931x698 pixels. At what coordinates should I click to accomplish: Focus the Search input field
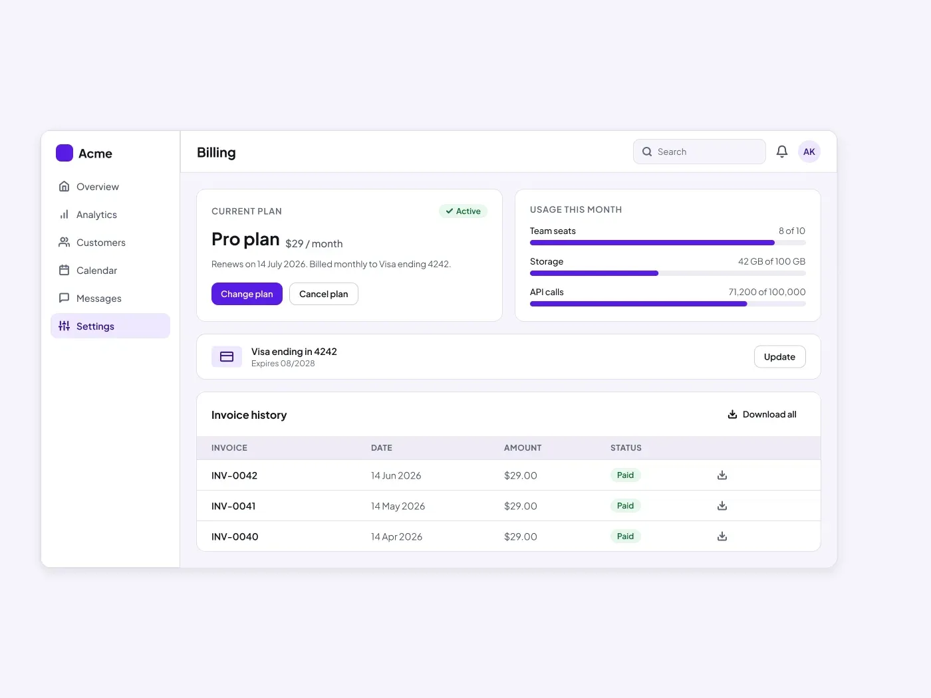click(x=700, y=152)
